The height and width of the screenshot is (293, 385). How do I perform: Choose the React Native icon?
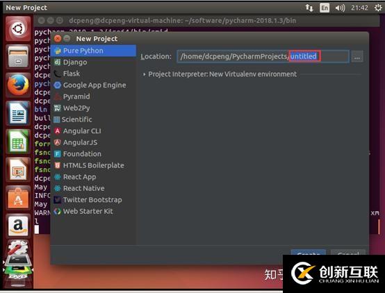pyautogui.click(x=57, y=188)
